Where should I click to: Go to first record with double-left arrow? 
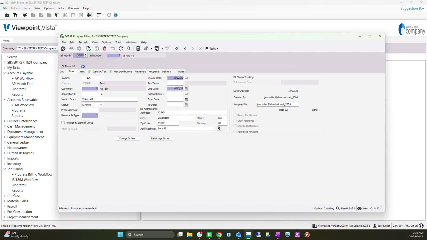click(x=177, y=49)
